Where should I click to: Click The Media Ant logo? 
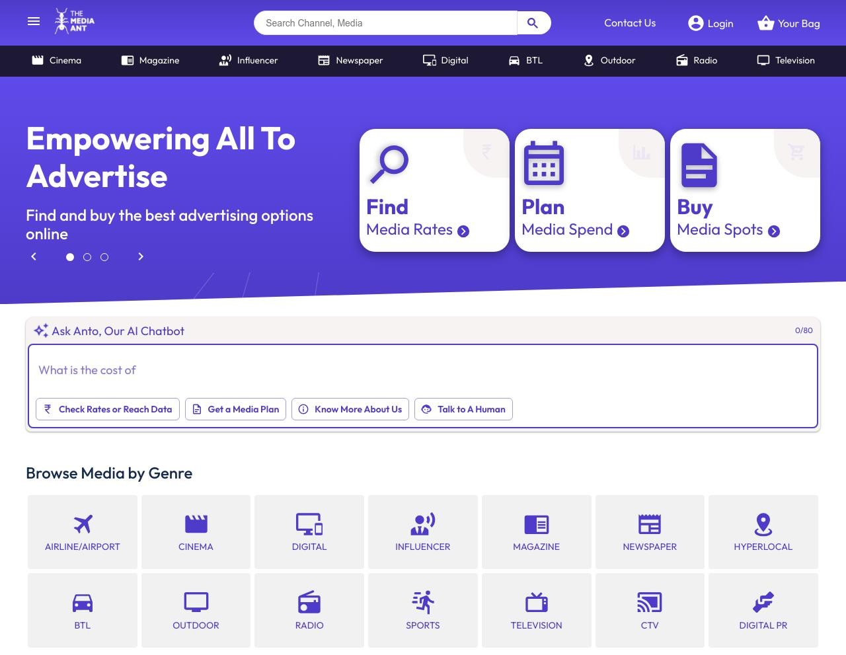pyautogui.click(x=75, y=21)
